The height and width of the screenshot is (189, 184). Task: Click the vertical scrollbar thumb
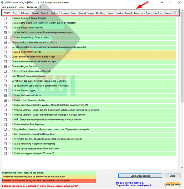click(182, 58)
